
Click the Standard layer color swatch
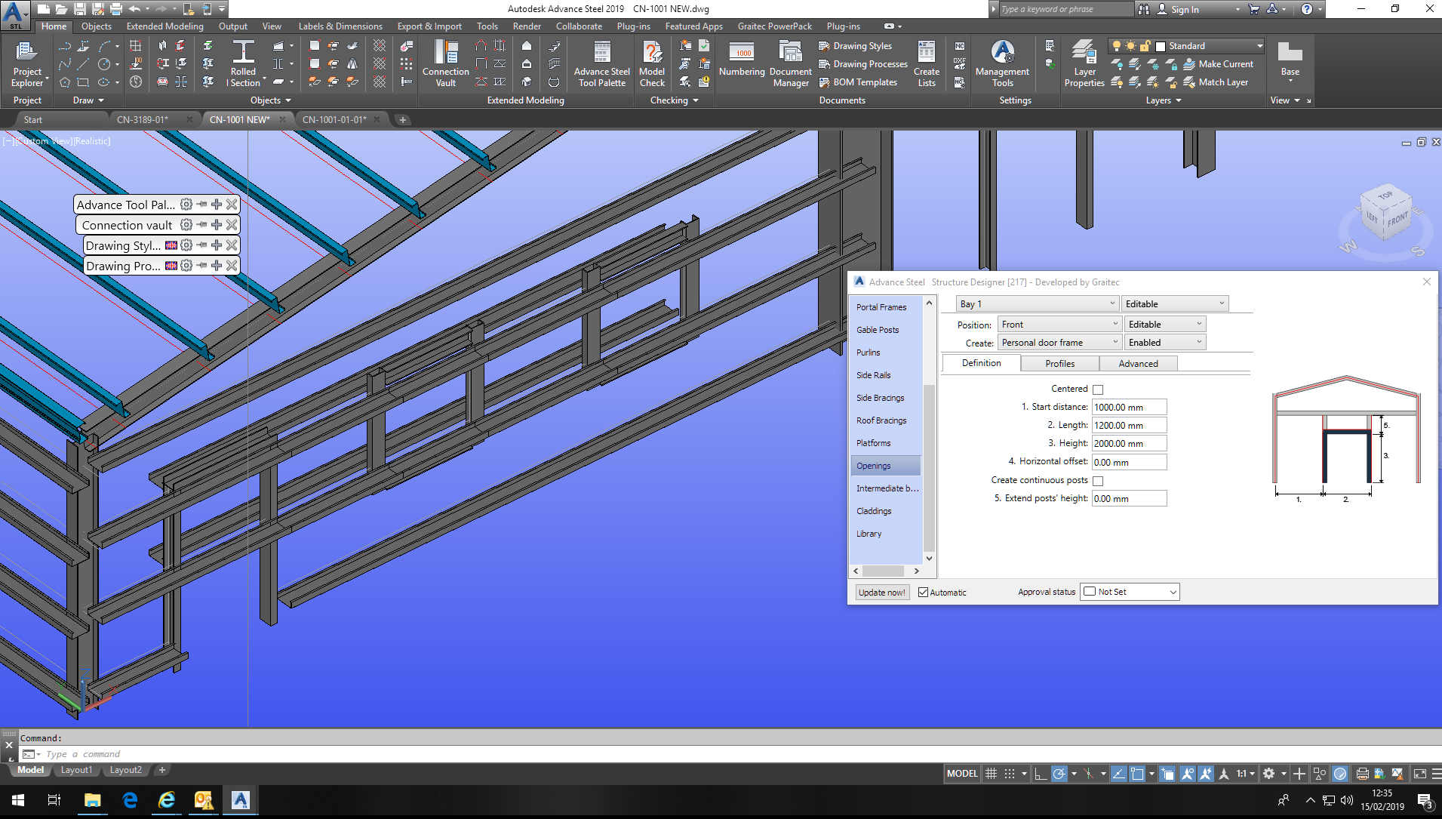tap(1158, 45)
